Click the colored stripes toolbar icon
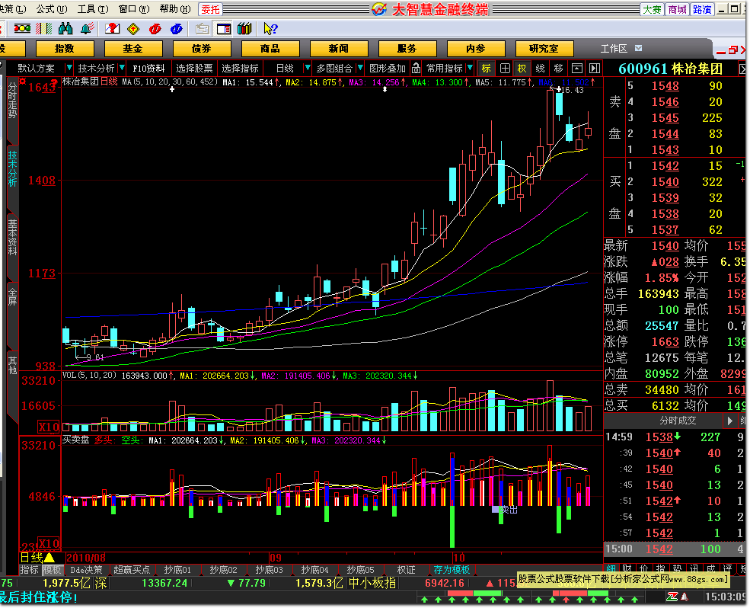Image resolution: width=750 pixels, height=608 pixels. pos(44,29)
